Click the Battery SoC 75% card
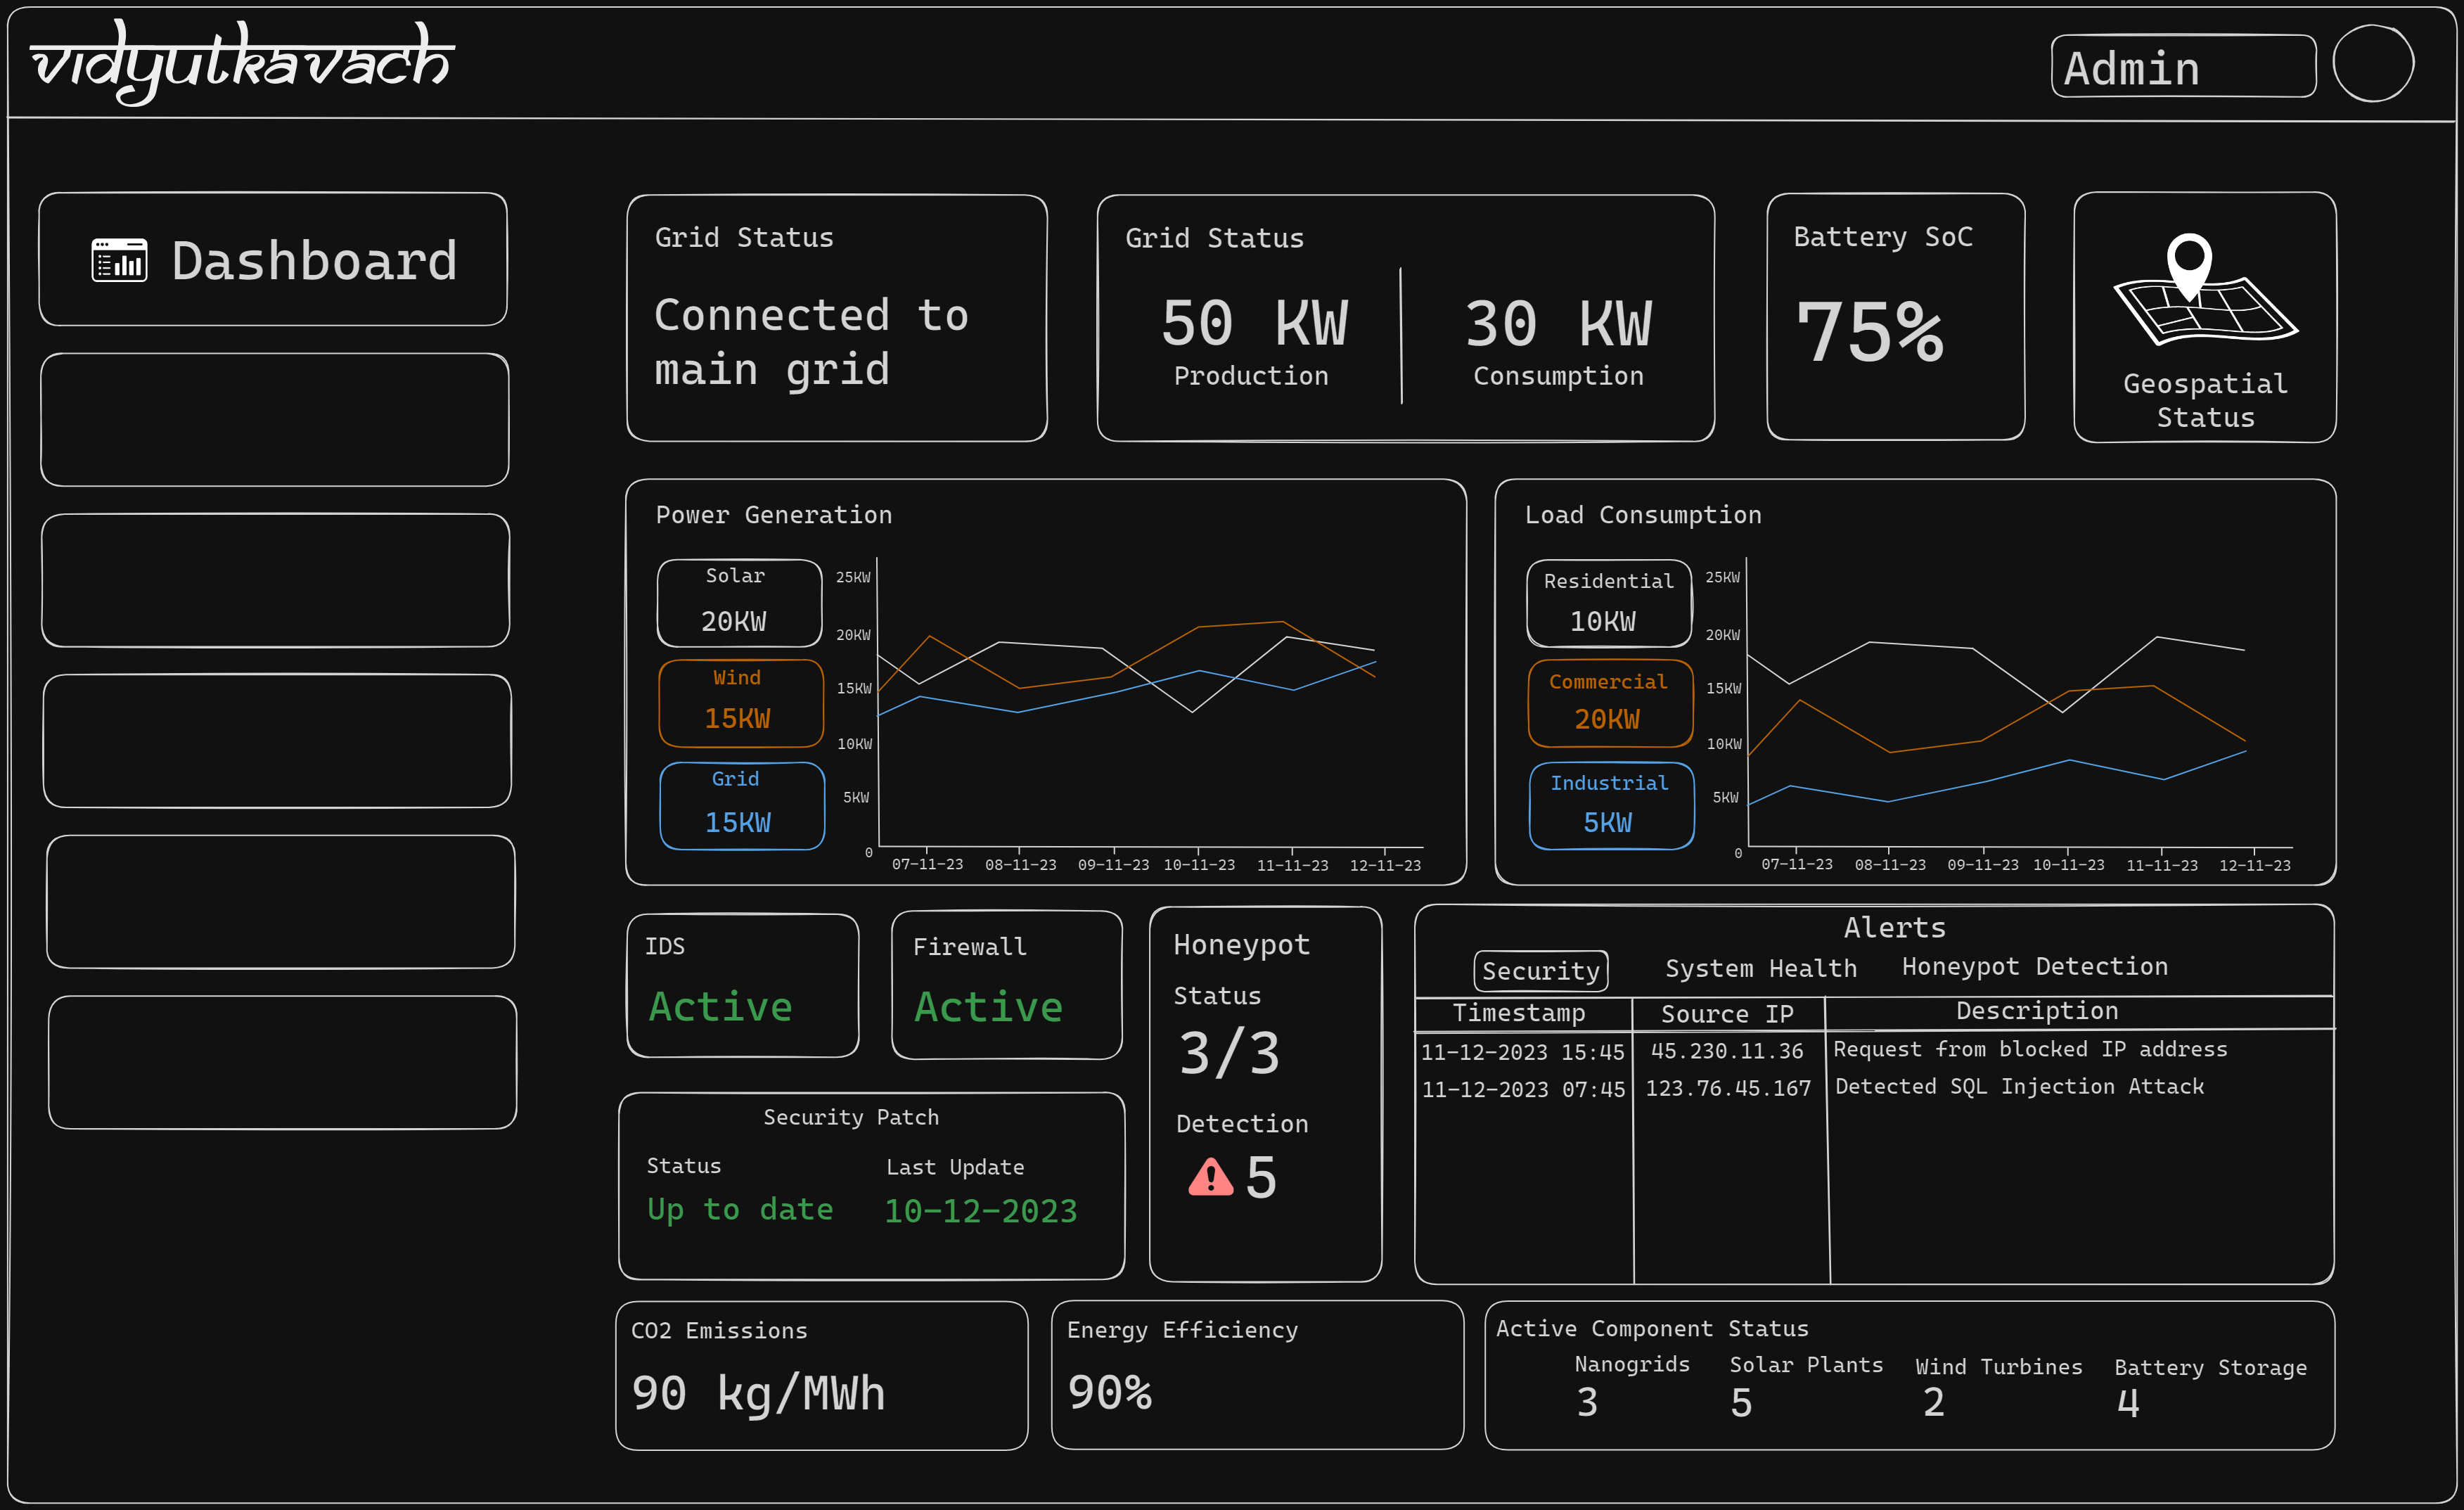This screenshot has height=1510, width=2464. pyautogui.click(x=1895, y=317)
